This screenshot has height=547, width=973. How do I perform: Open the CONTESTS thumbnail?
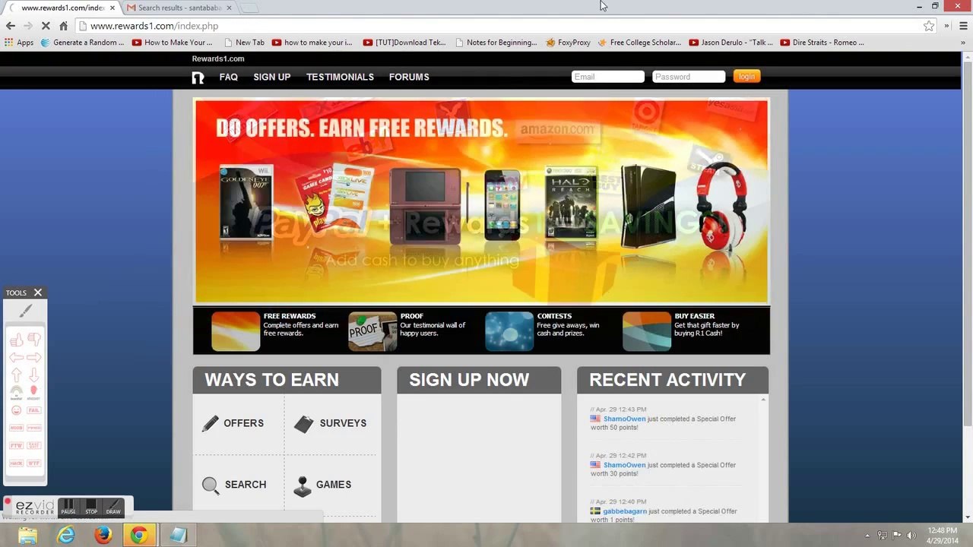tap(509, 331)
